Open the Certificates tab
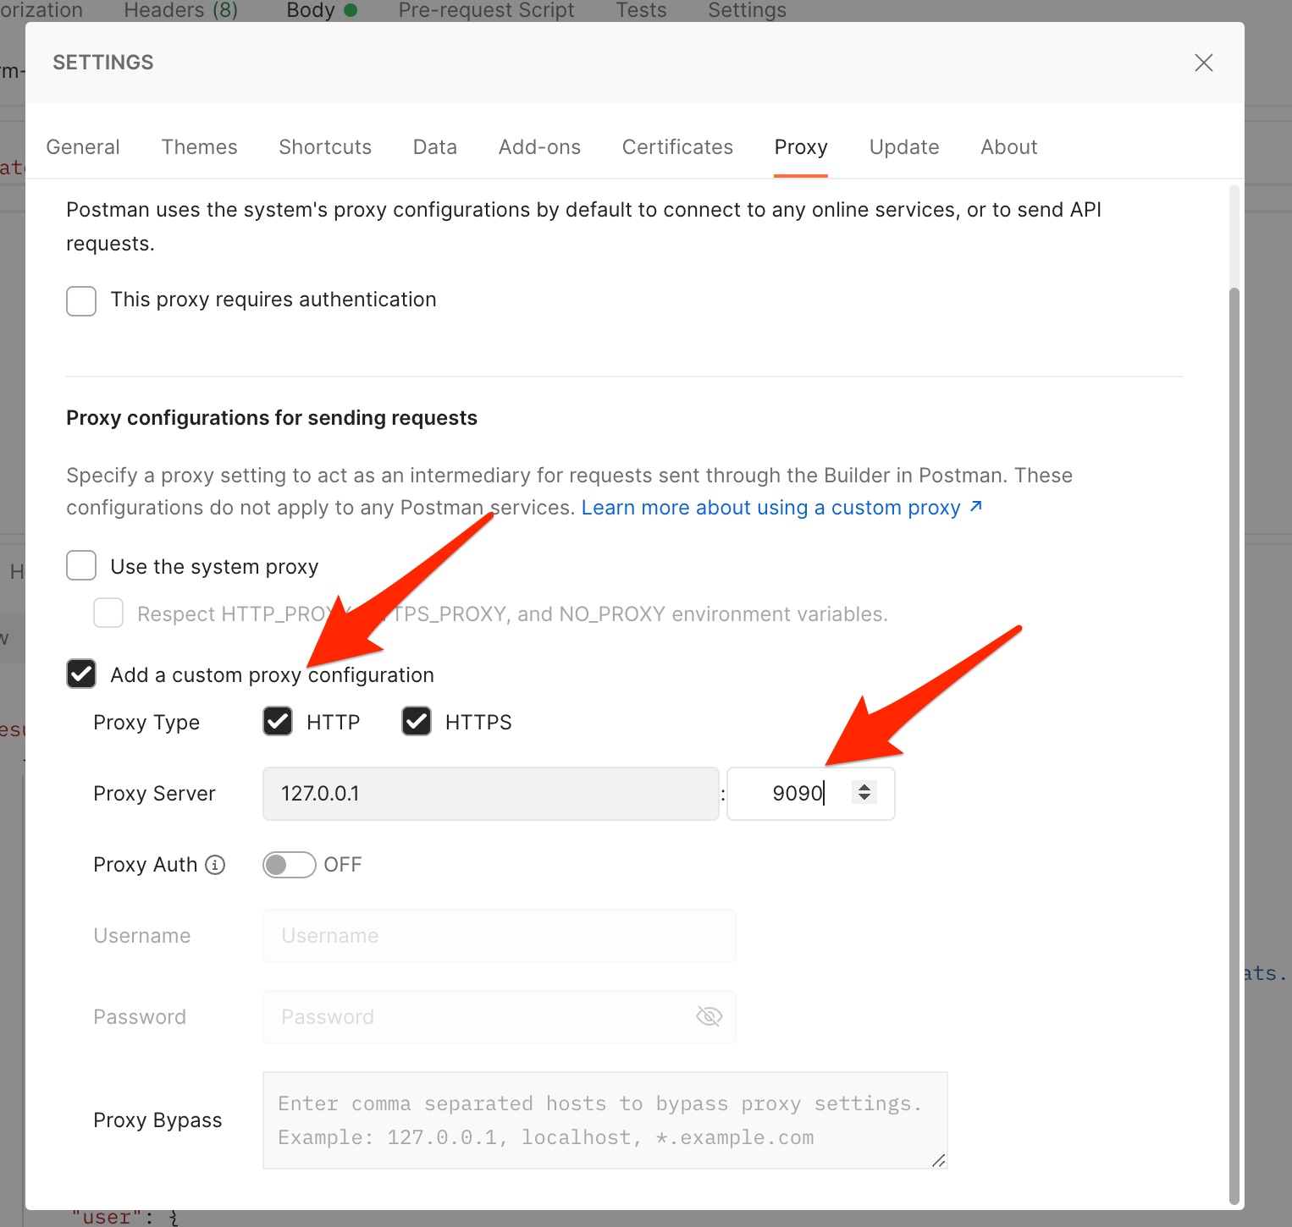The image size is (1292, 1227). tap(677, 147)
